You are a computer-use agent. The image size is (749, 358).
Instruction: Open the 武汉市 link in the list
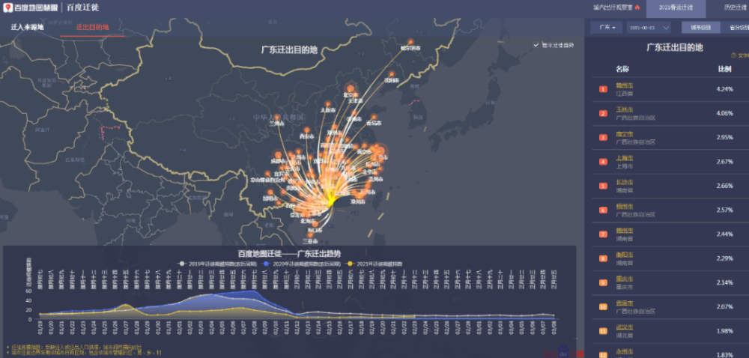point(625,327)
